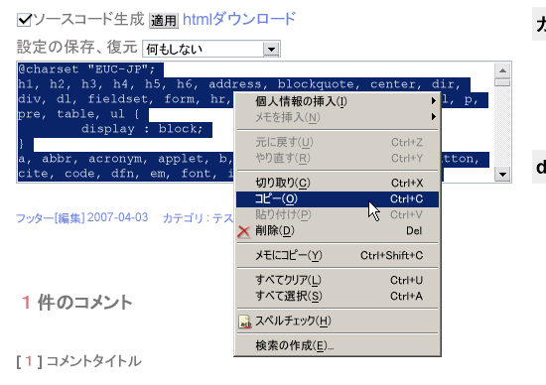
Task: Open the submenu arrow of メモを挿入
Action: coord(433,117)
